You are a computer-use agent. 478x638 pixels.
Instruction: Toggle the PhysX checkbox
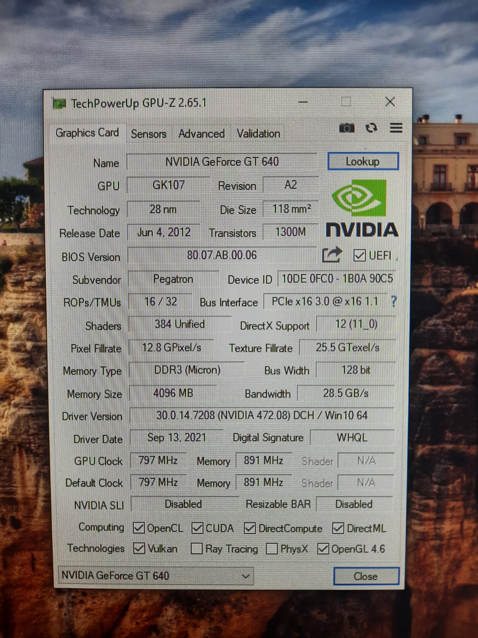(272, 549)
